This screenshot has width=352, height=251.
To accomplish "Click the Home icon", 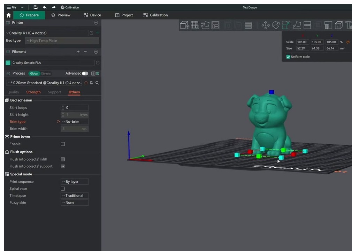I will pos(8,15).
